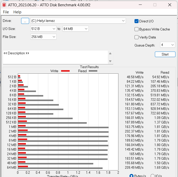Enable Verify Data checkbox
Viewport: 178px width, 177px height.
[137, 37]
